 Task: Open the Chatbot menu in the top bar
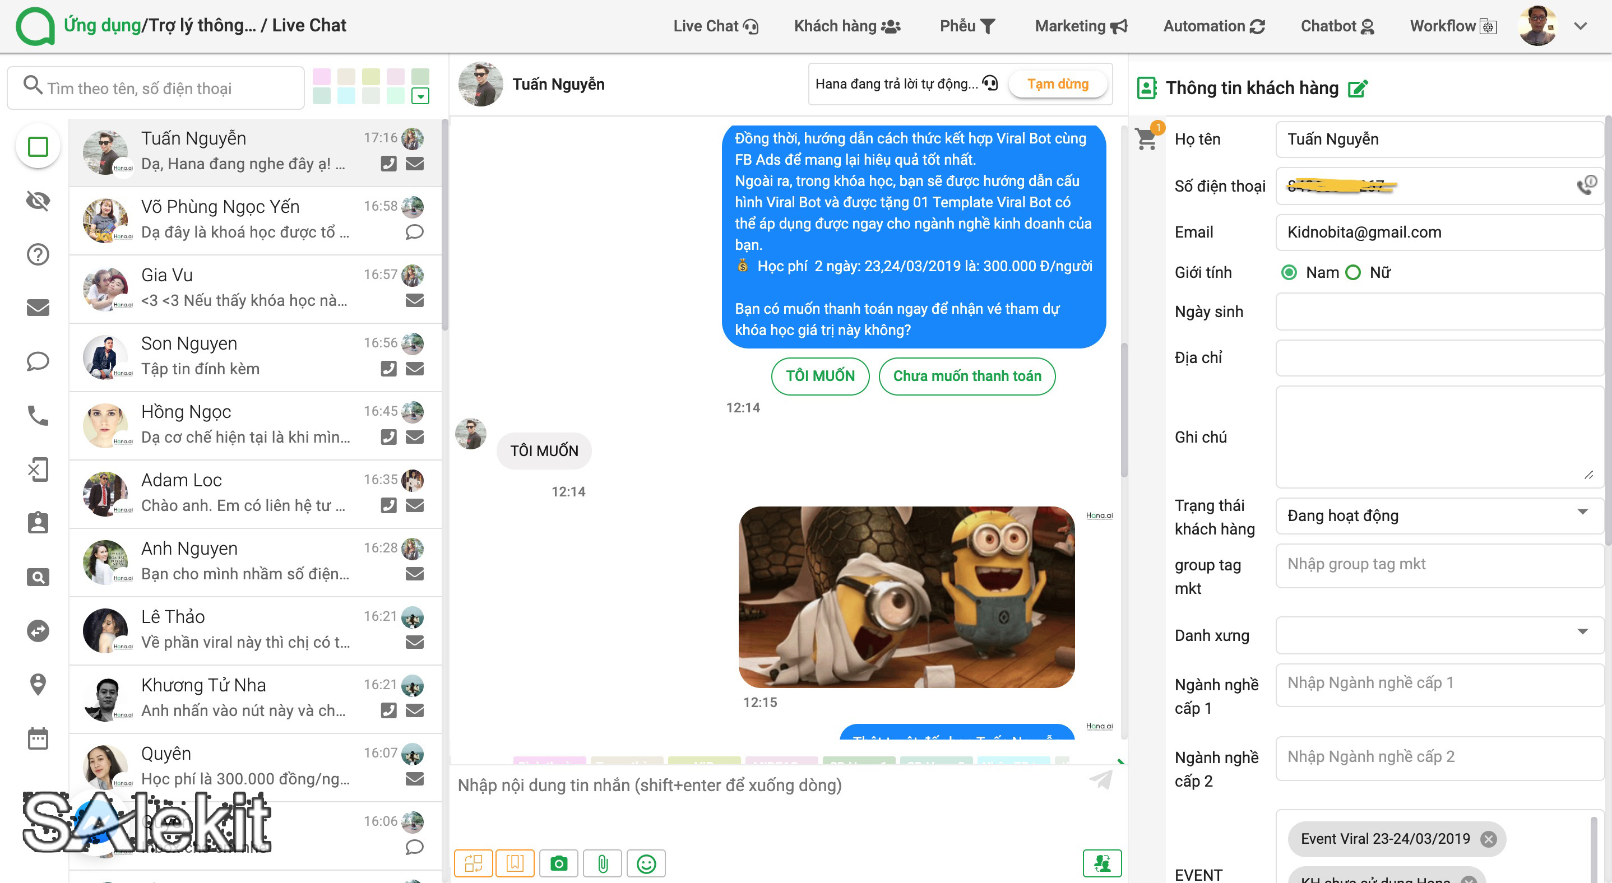tap(1337, 26)
